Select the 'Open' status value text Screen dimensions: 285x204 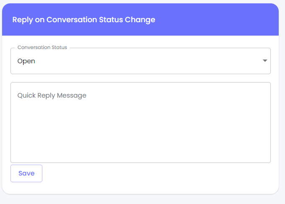click(26, 61)
